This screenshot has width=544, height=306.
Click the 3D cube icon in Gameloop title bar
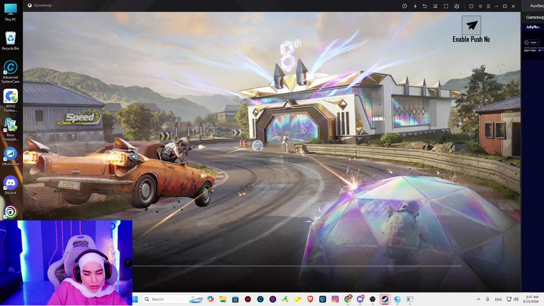[456, 6]
